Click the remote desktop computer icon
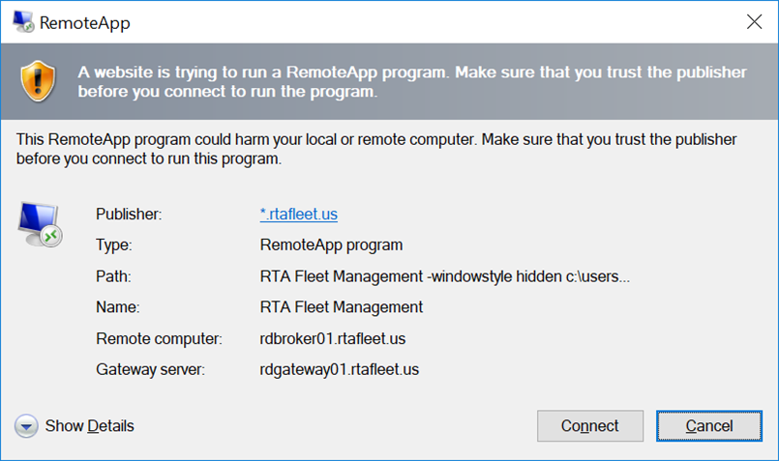 point(40,224)
